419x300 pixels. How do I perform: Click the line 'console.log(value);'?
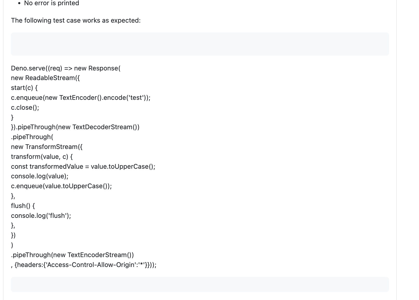click(40, 176)
